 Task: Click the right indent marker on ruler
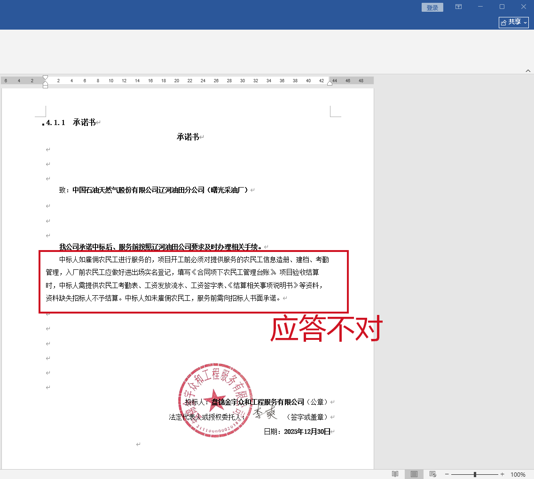click(330, 83)
